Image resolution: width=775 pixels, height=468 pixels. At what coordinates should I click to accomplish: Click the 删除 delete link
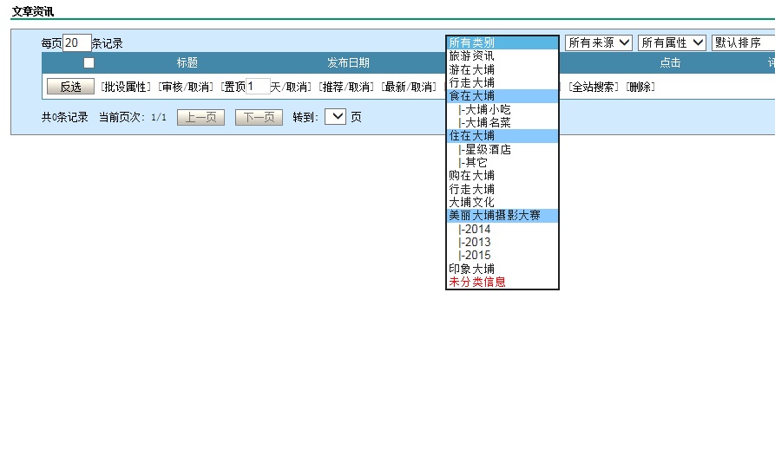(x=641, y=87)
